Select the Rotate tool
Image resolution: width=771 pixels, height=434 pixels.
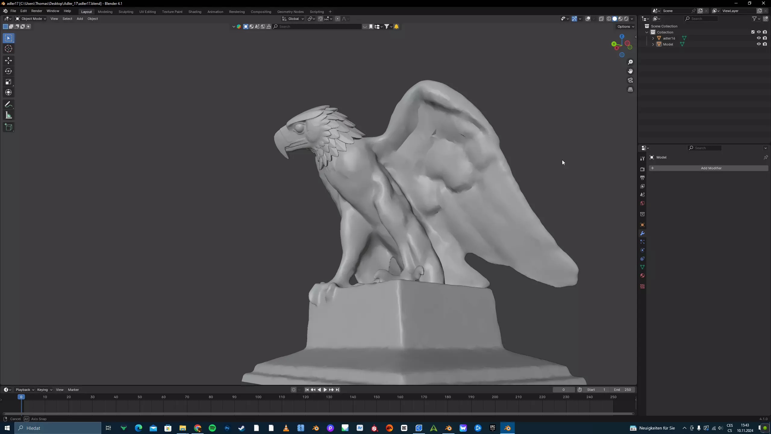click(x=8, y=71)
